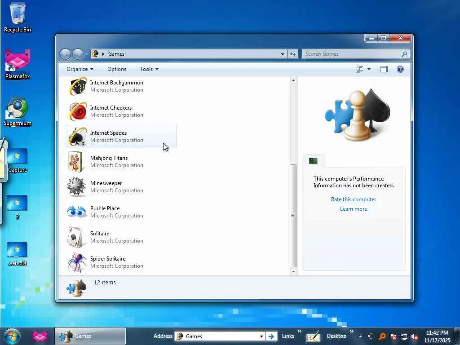Click the Links toolbar label
This screenshot has height=345, width=460.
288,336
